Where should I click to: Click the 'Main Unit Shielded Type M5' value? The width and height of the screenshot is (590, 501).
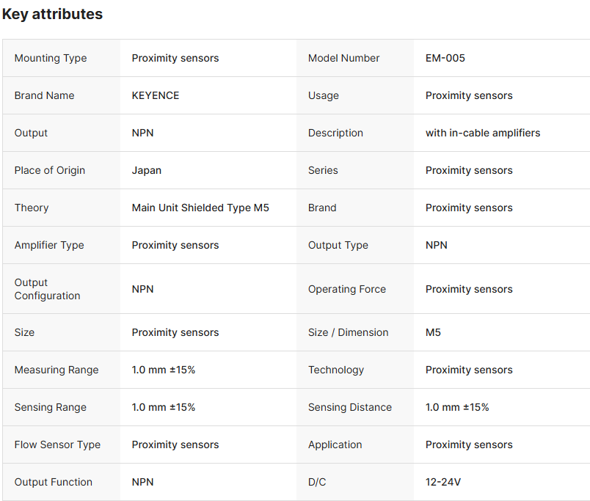pyautogui.click(x=200, y=208)
